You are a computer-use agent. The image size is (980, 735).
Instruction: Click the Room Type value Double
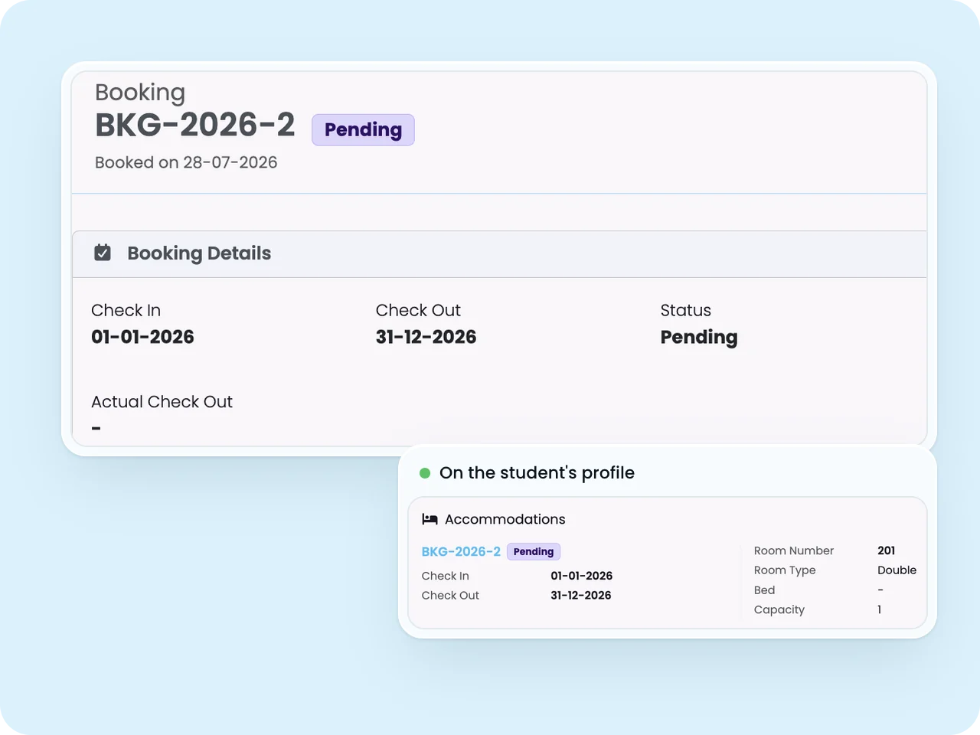[x=897, y=570]
